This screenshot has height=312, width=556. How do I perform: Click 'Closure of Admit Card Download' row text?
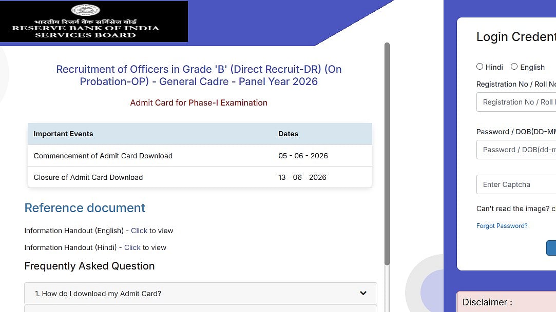pos(88,177)
